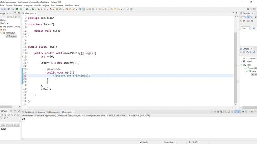The image size is (257, 144).
Task: Click the Open Type toolbar icon
Action: point(67,9)
